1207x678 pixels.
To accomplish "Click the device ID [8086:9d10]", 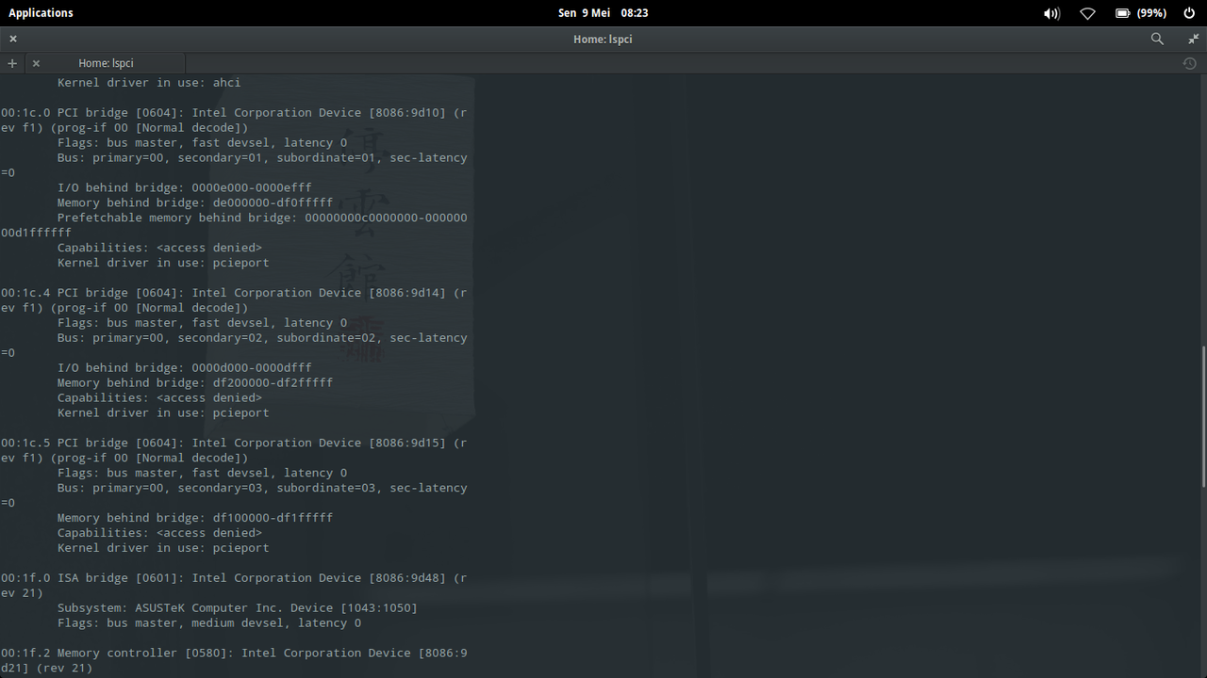I will [407, 113].
